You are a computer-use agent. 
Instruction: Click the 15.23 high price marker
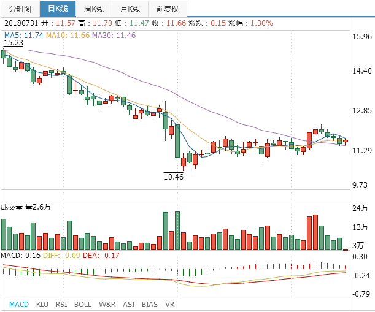(14, 43)
